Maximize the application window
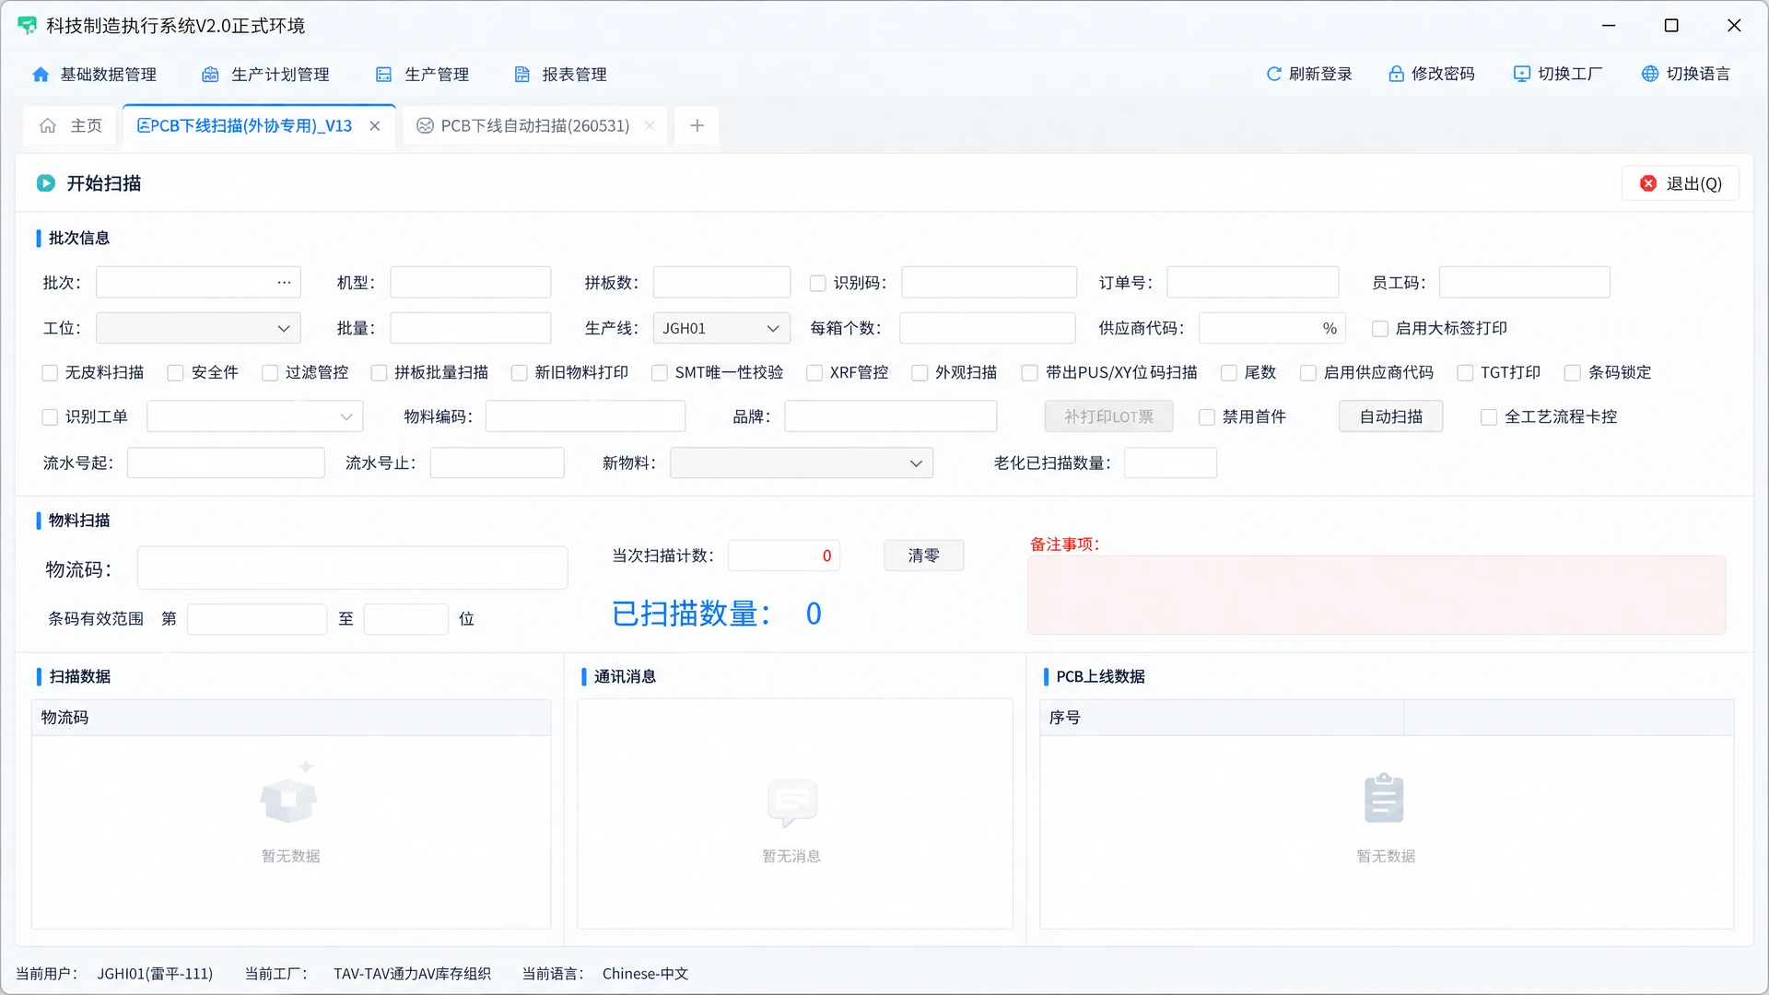Image resolution: width=1769 pixels, height=995 pixels. click(x=1671, y=26)
